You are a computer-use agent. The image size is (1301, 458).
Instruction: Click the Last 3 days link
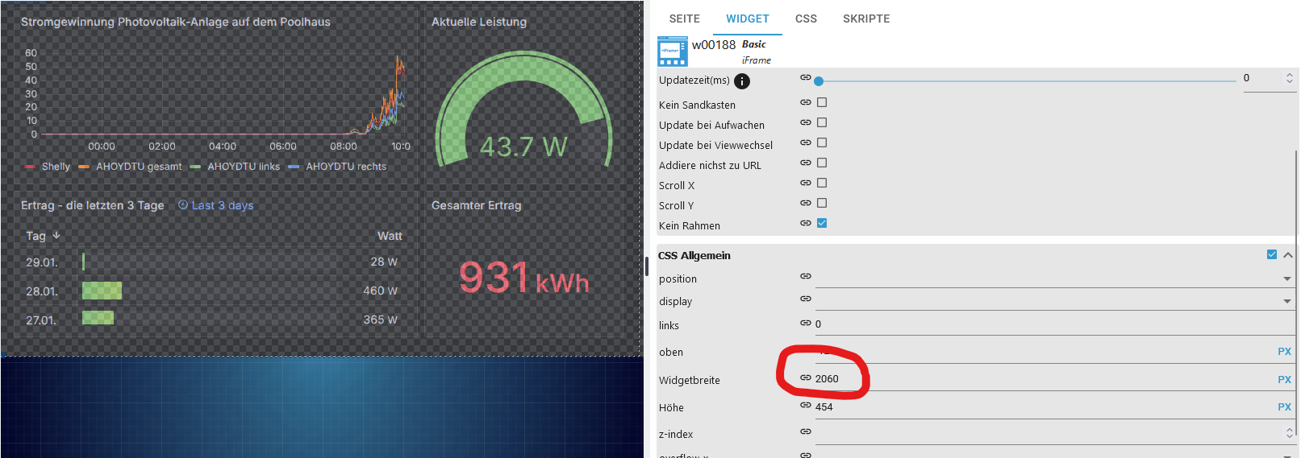[x=223, y=205]
